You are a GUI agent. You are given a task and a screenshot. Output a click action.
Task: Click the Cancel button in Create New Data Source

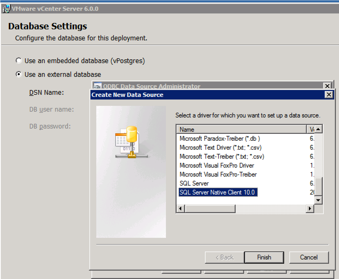point(309,257)
